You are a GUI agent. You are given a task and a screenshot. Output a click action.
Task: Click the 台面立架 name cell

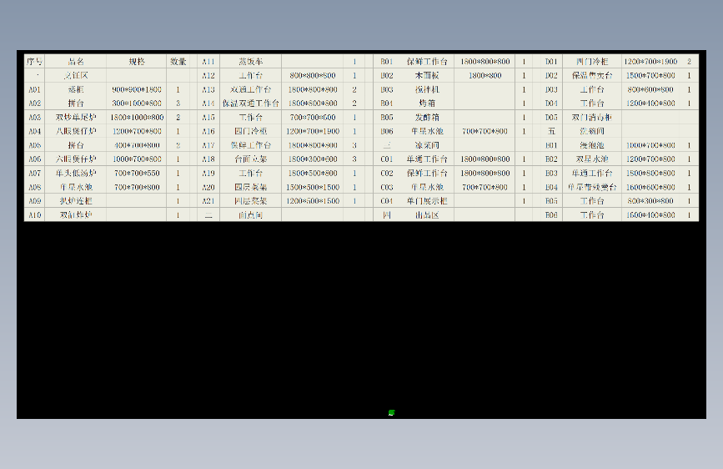pyautogui.click(x=250, y=159)
